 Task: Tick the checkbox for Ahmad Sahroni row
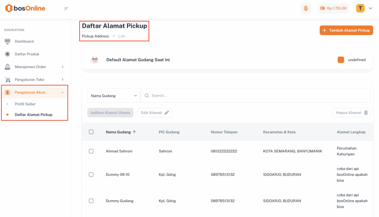point(91,151)
